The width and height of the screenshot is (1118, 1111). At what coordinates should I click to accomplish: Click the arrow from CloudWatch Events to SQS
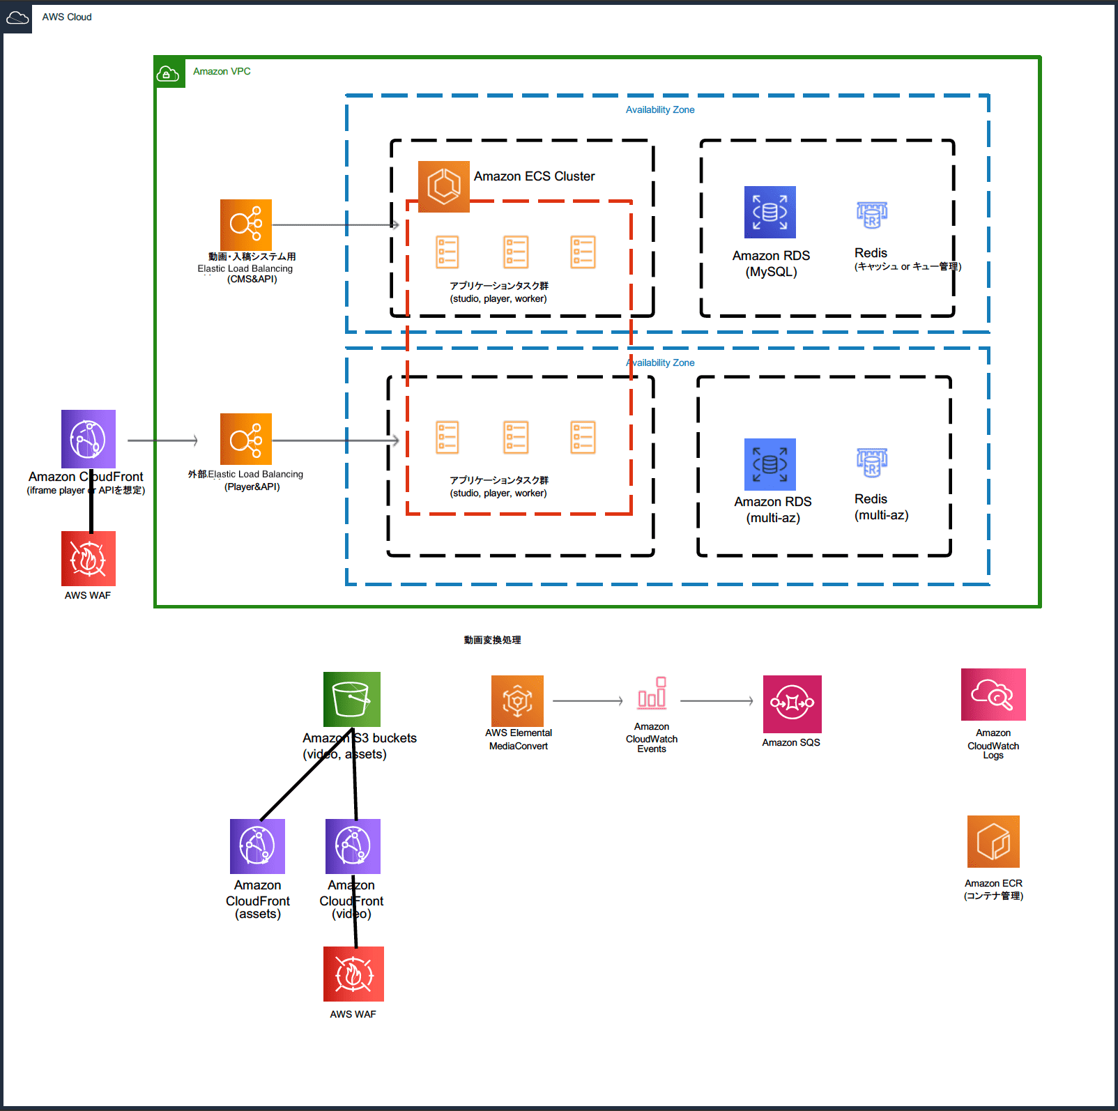point(717,701)
